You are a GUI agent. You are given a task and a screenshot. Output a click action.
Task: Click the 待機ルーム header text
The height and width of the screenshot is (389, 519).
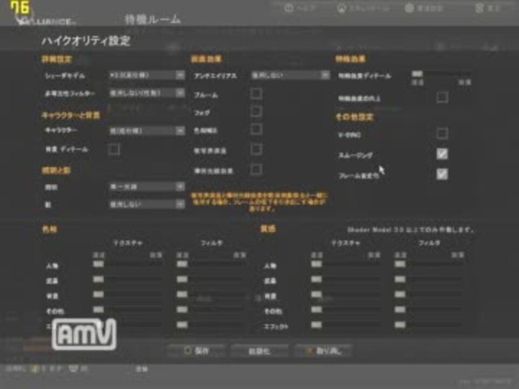click(153, 19)
